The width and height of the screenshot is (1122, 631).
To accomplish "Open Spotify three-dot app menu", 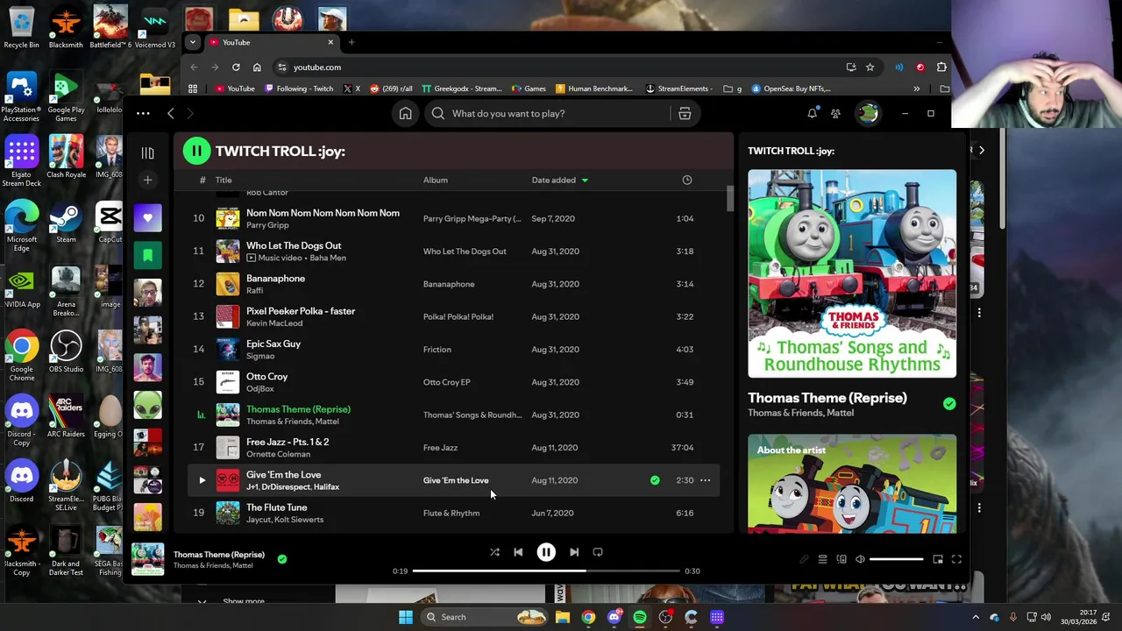I will tap(143, 113).
